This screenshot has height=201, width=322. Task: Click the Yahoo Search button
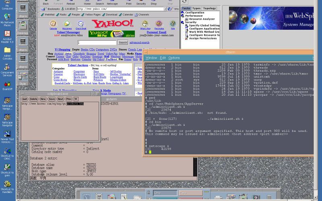coord(123,43)
